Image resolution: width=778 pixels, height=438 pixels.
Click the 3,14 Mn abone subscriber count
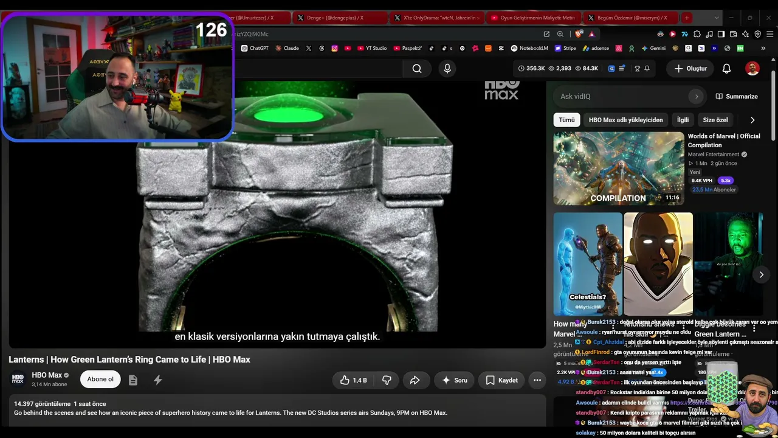(x=49, y=384)
